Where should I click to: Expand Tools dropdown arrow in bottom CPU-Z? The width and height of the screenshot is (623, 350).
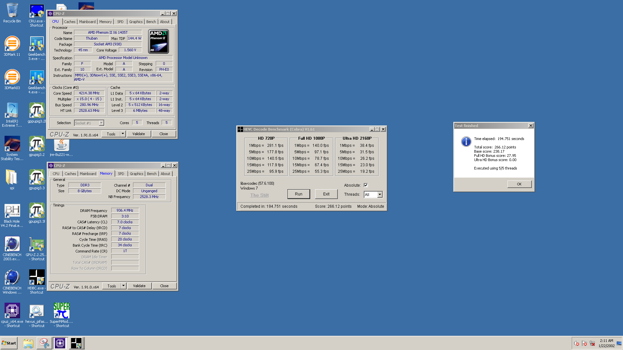(x=123, y=286)
